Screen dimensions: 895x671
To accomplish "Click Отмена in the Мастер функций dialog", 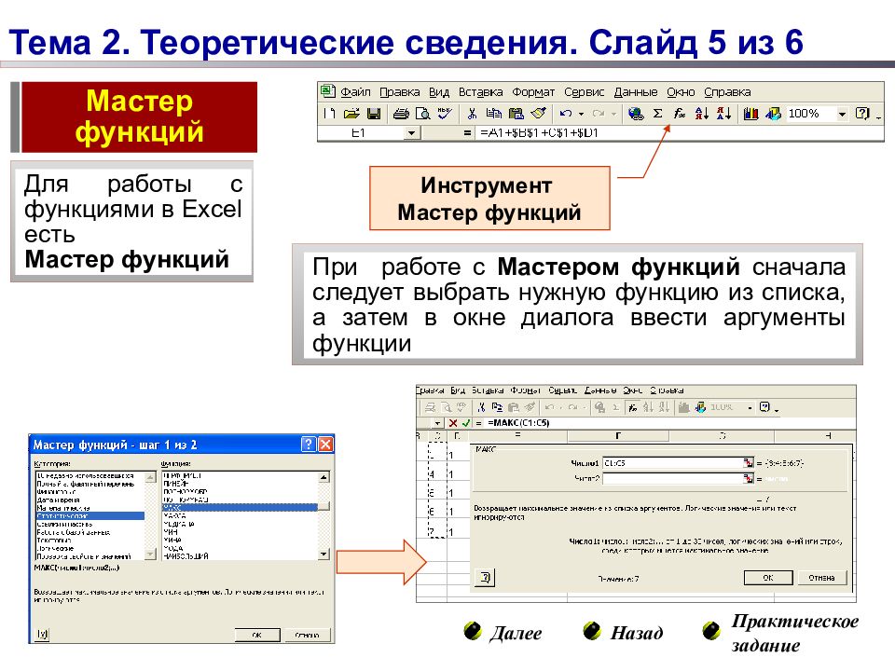I will point(307,635).
